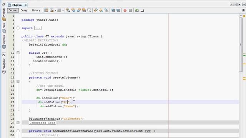Screen dimensions: 246x138
Task: Click the yellow warning square atop error stripe
Action: pyautogui.click(x=244, y=16)
